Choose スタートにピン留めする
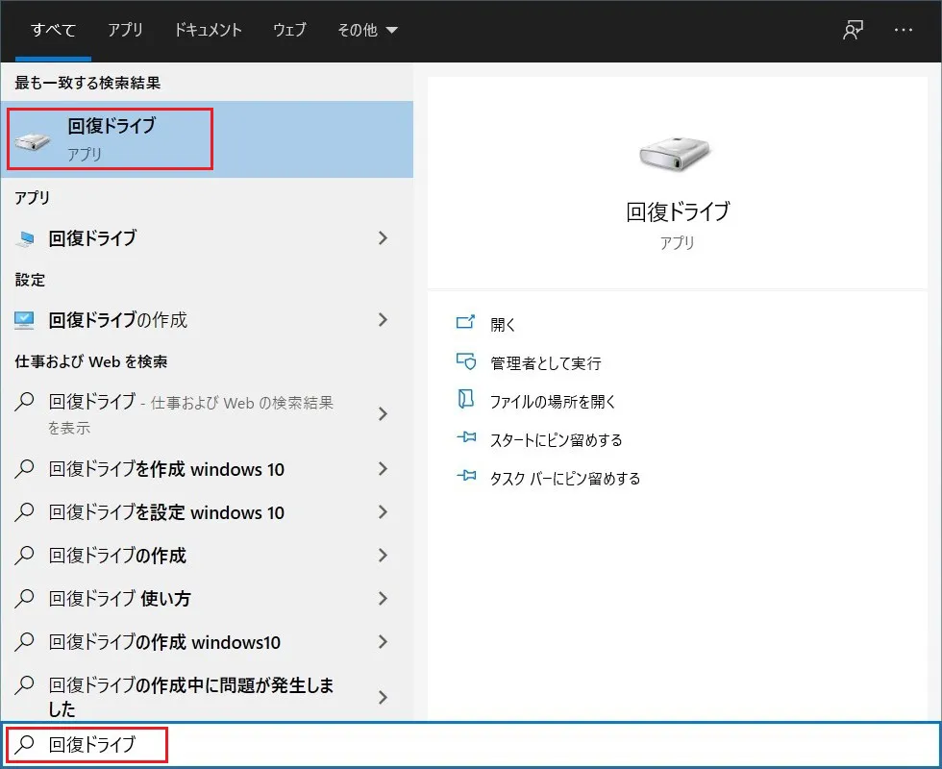This screenshot has height=769, width=942. 556,440
